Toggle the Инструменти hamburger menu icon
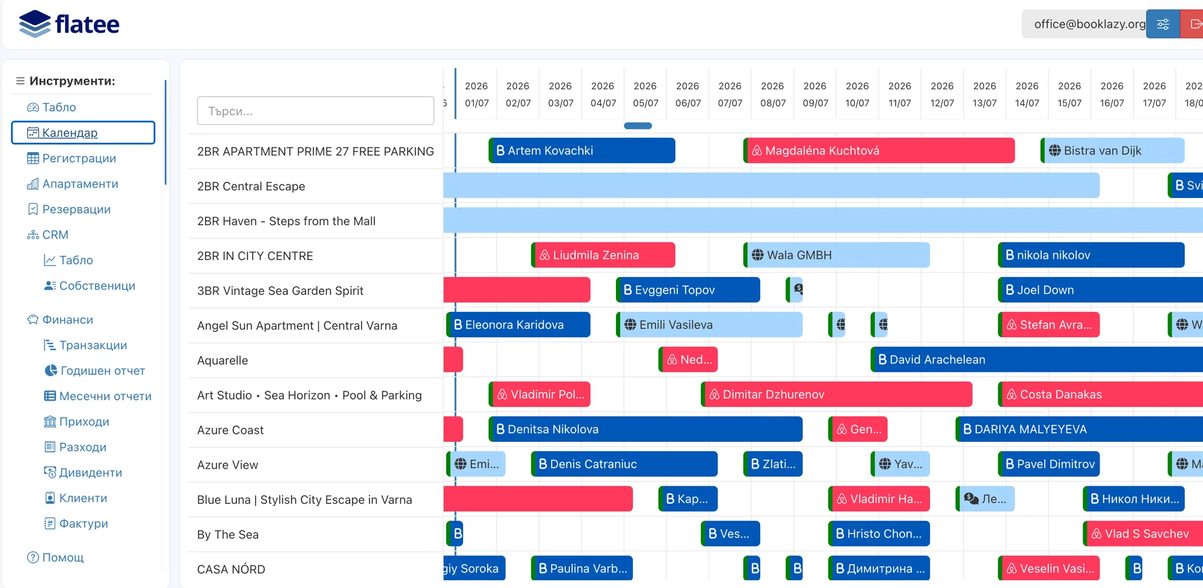Viewport: 1203px width, 588px height. [20, 81]
